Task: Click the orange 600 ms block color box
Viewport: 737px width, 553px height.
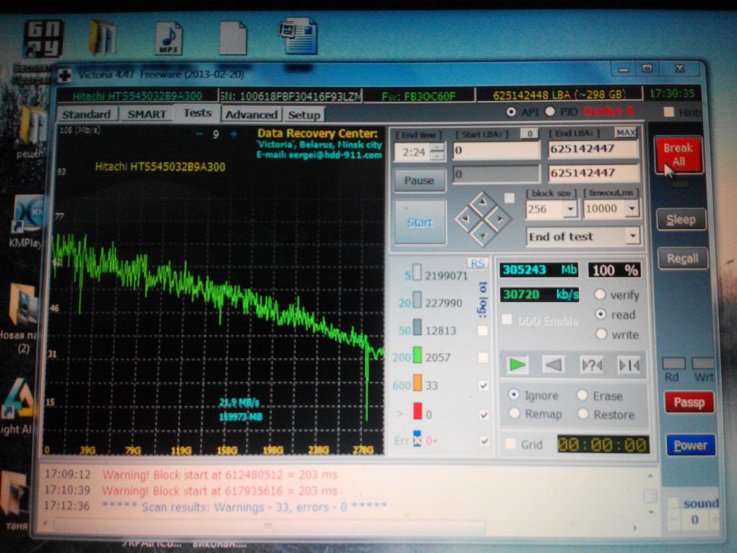Action: click(417, 383)
